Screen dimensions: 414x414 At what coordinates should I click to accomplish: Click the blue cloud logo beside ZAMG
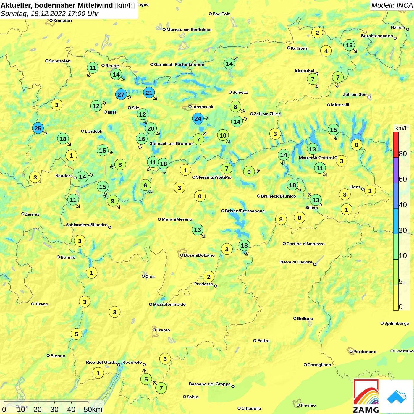coord(397,396)
